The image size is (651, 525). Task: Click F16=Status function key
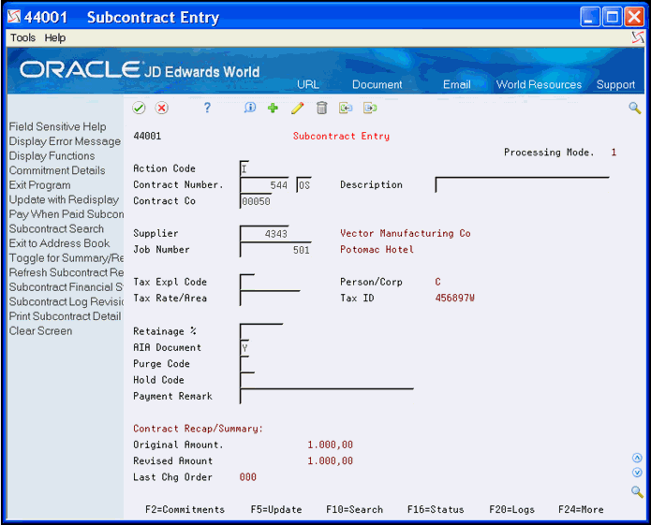click(436, 510)
